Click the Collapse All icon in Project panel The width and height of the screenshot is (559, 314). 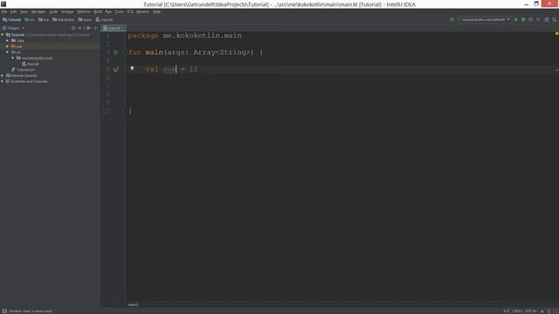click(x=79, y=28)
